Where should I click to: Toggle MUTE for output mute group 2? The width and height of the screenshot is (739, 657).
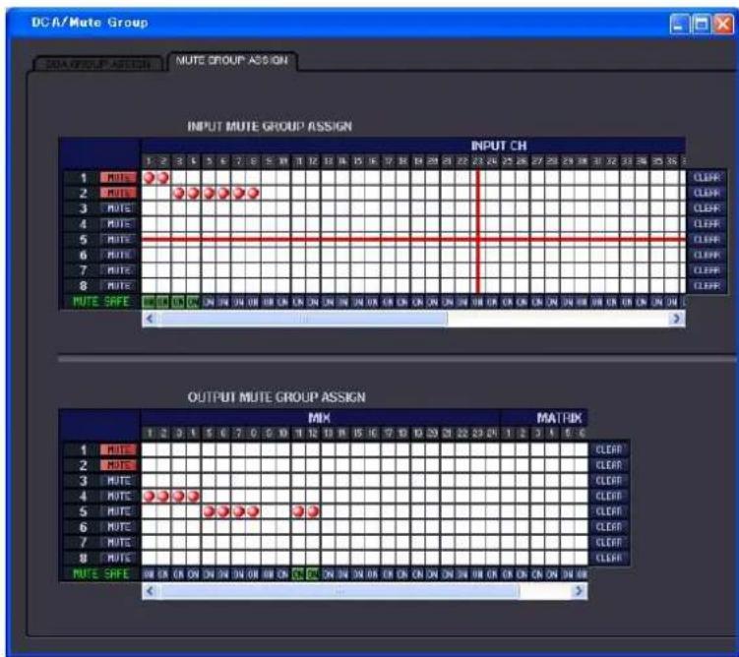(x=118, y=465)
